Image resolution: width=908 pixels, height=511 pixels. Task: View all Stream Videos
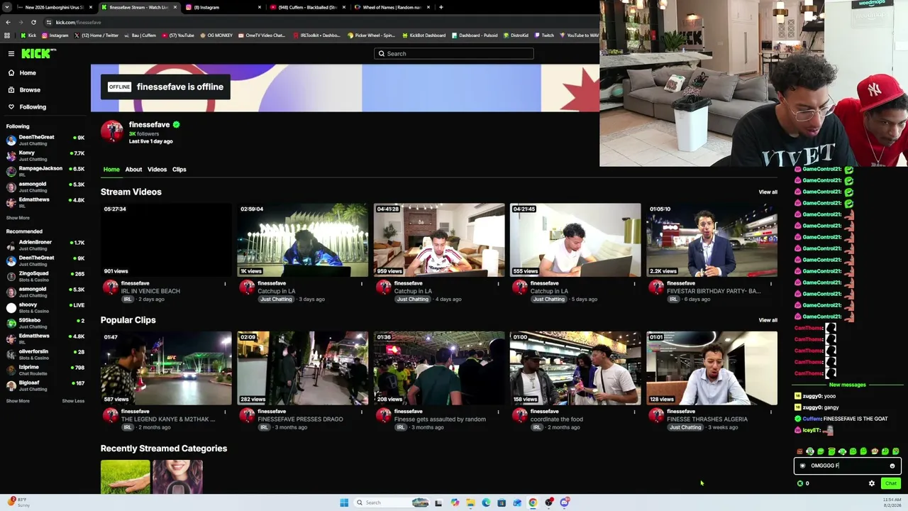click(x=768, y=192)
